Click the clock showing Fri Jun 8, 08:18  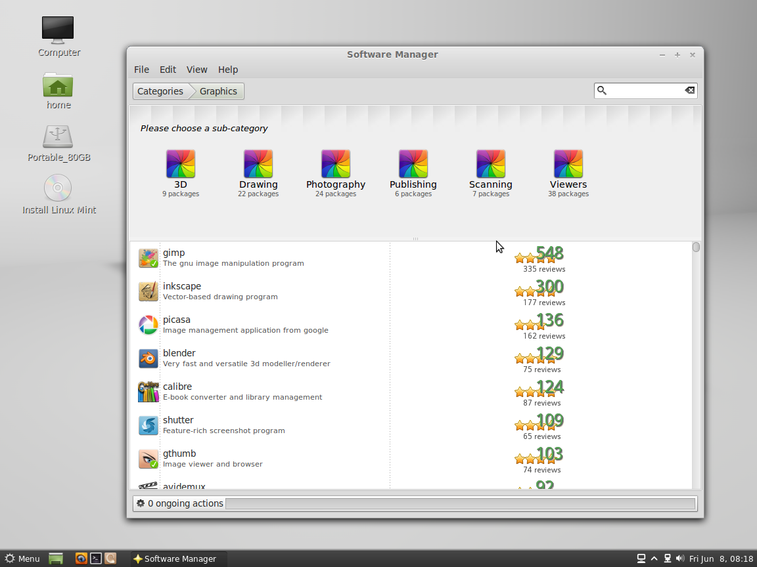[x=722, y=558]
